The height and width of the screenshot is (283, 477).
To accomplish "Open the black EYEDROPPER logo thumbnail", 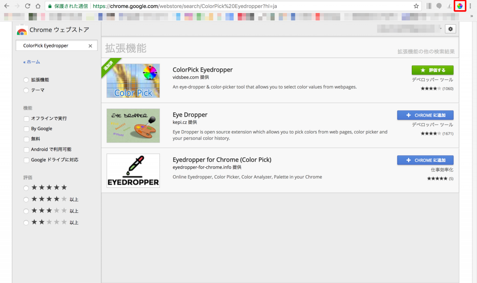I will (133, 171).
